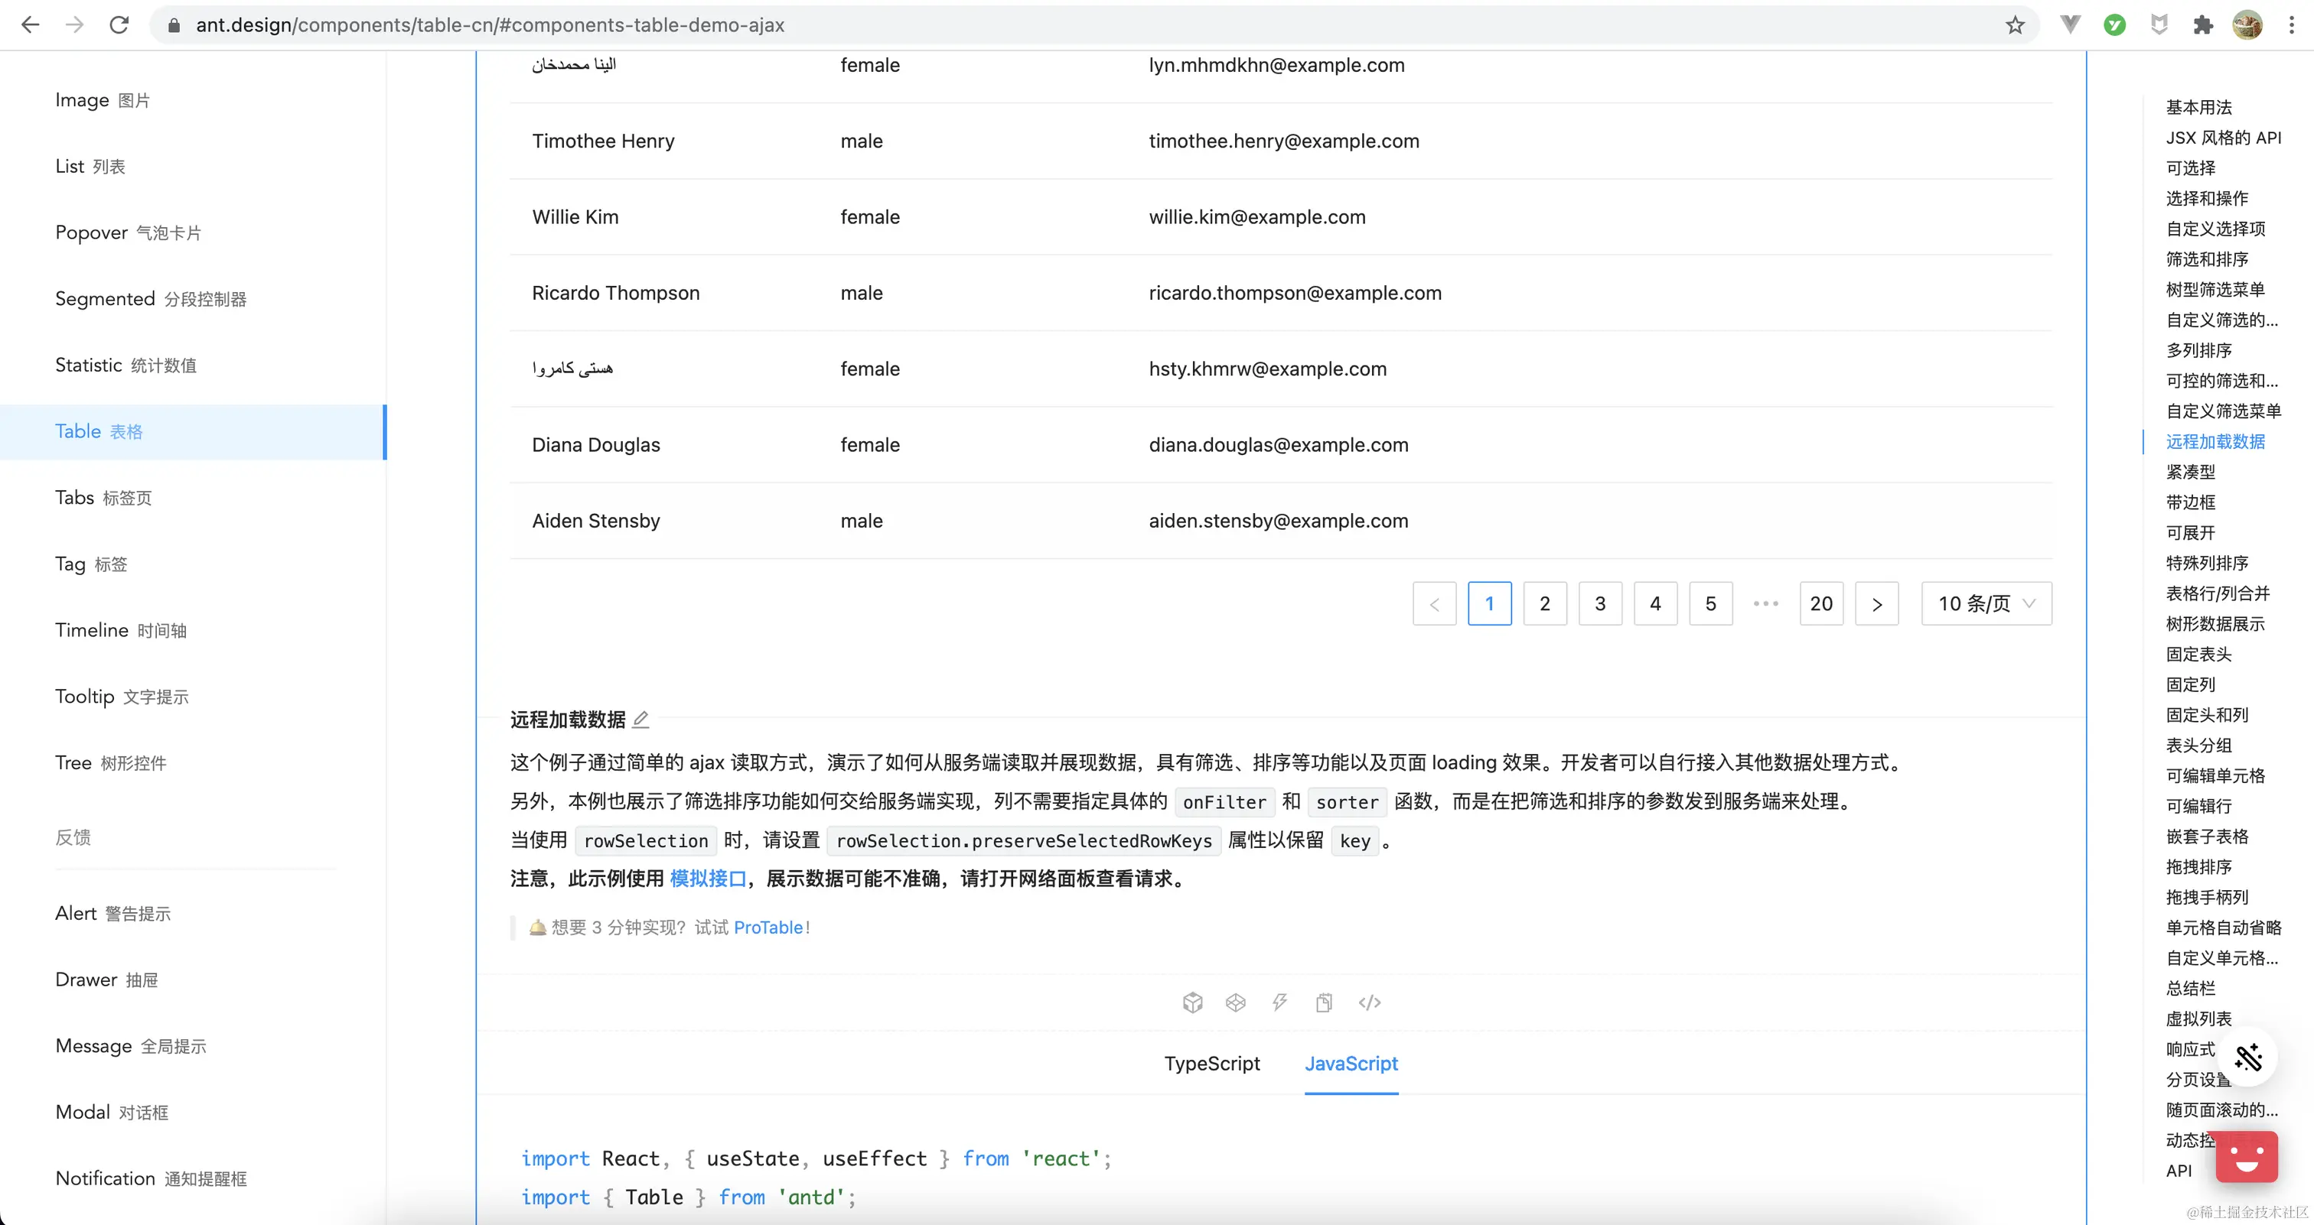Screen dimensions: 2314x1225
Task: Navigate to Tabs 标签页 in sidebar
Action: pos(103,498)
